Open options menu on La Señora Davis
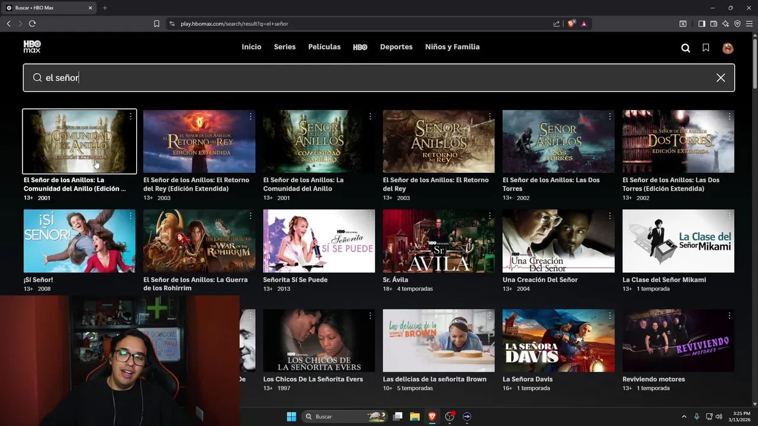This screenshot has width=758, height=426. (609, 316)
